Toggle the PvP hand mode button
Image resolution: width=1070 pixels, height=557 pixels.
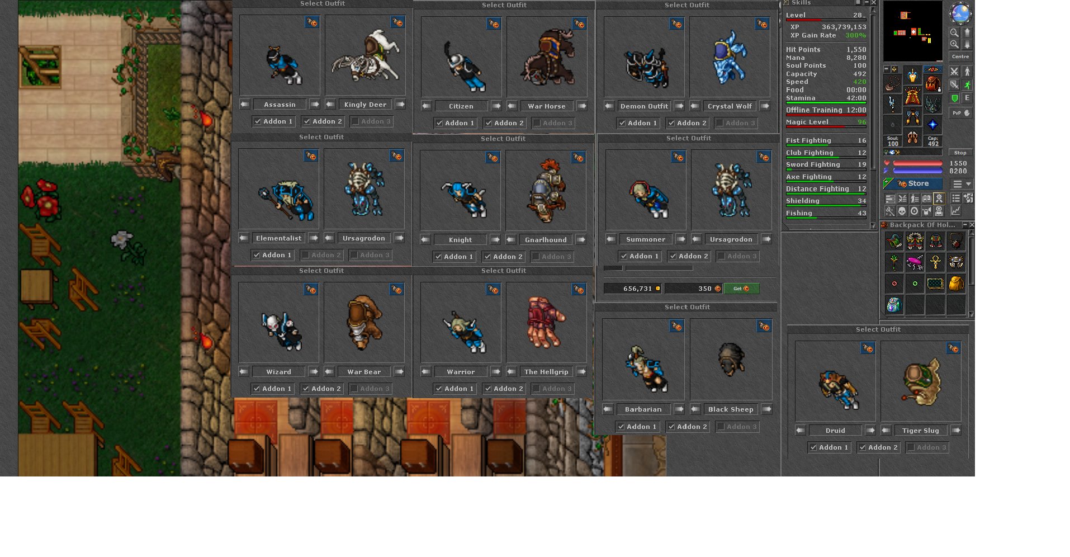coord(961,113)
